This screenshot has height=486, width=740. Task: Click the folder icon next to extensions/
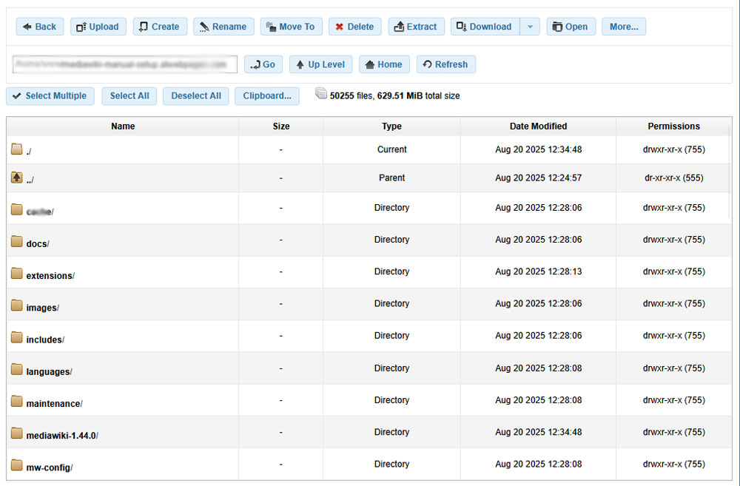(16, 272)
